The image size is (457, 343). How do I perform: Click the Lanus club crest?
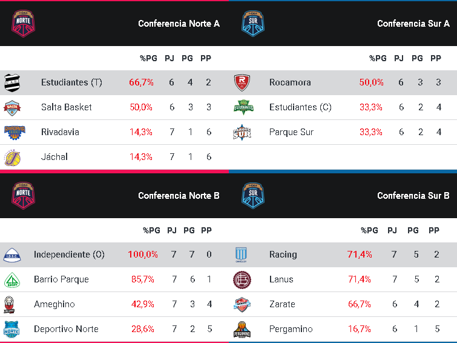point(242,279)
